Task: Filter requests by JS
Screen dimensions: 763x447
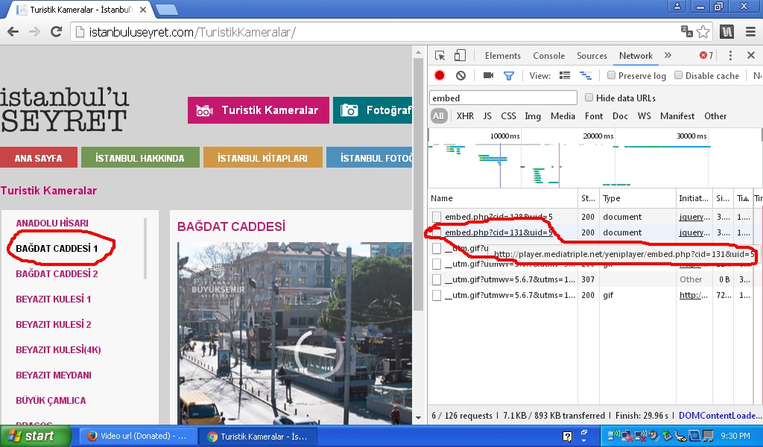Action: click(x=487, y=115)
